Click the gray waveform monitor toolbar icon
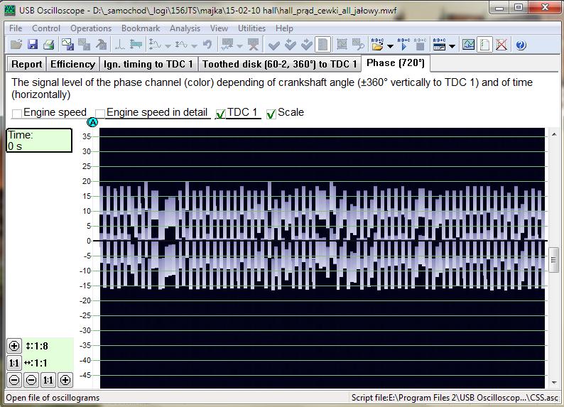Image resolution: width=564 pixels, height=407 pixels. coord(227,45)
